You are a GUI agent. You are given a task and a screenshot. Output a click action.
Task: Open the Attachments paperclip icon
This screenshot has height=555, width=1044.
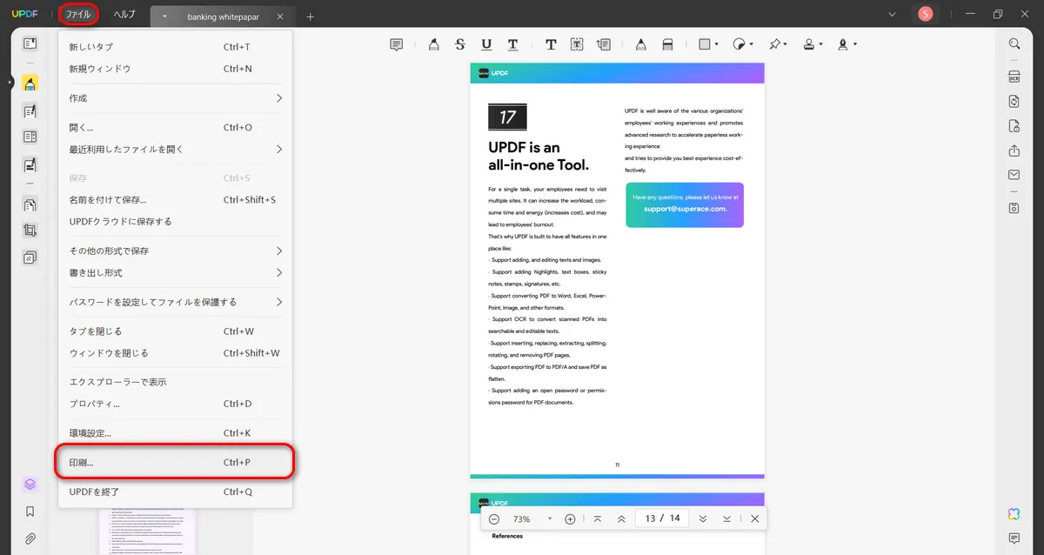[30, 538]
